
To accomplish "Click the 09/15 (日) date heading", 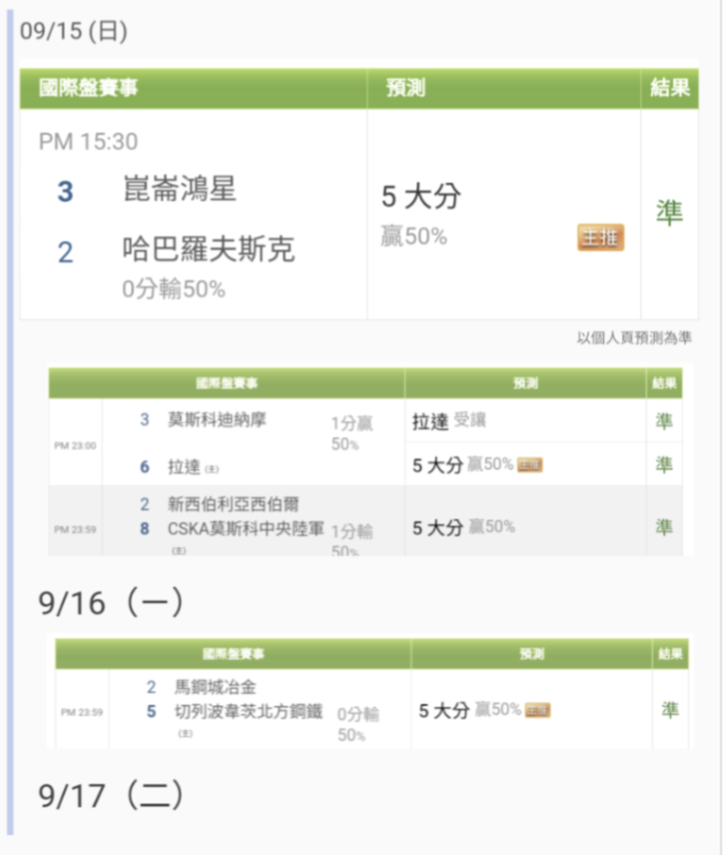I will click(73, 31).
